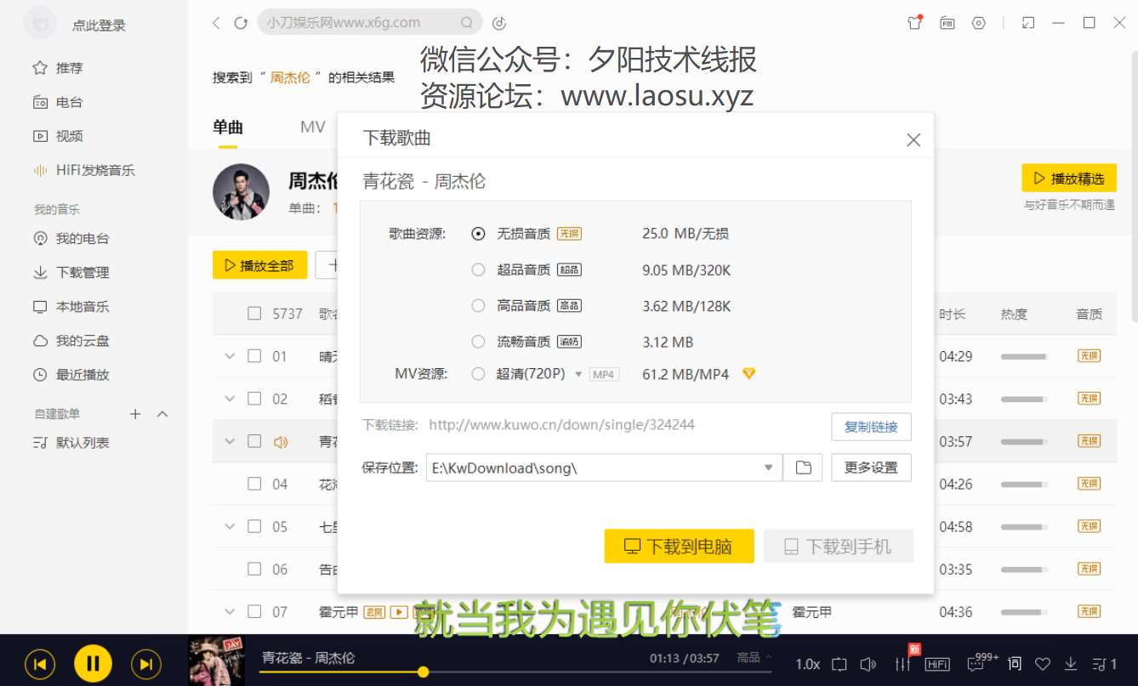The height and width of the screenshot is (686, 1138).
Task: Download current song from player bar
Action: (x=1072, y=664)
